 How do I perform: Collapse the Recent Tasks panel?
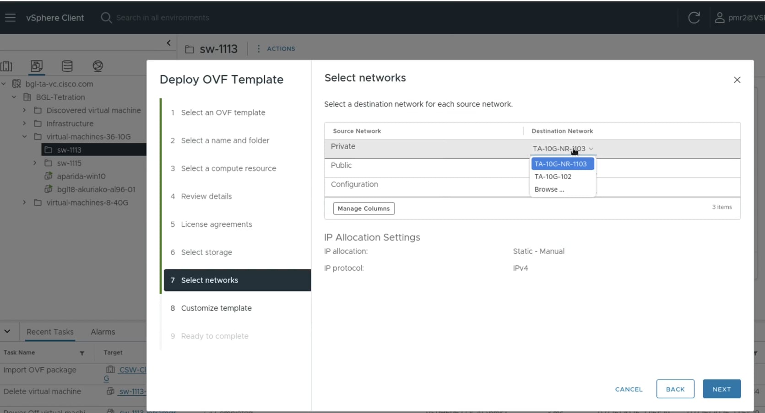7,331
